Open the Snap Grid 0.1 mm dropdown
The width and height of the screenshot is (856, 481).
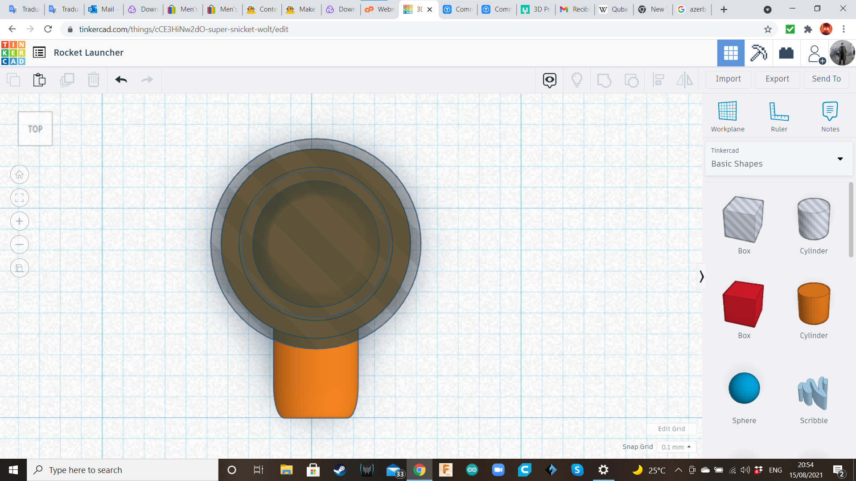tap(676, 447)
